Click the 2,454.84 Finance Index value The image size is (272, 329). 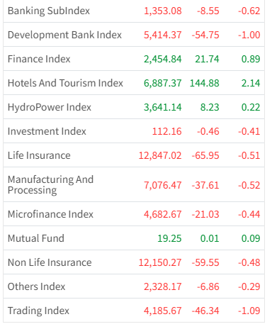pos(163,59)
